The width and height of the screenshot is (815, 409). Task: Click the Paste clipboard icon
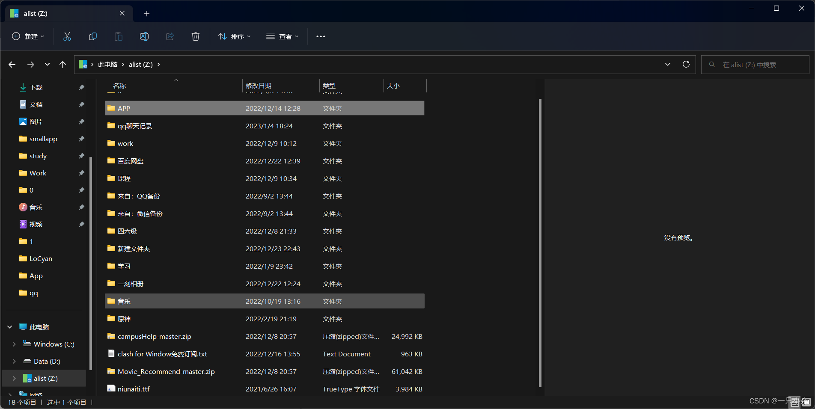119,36
